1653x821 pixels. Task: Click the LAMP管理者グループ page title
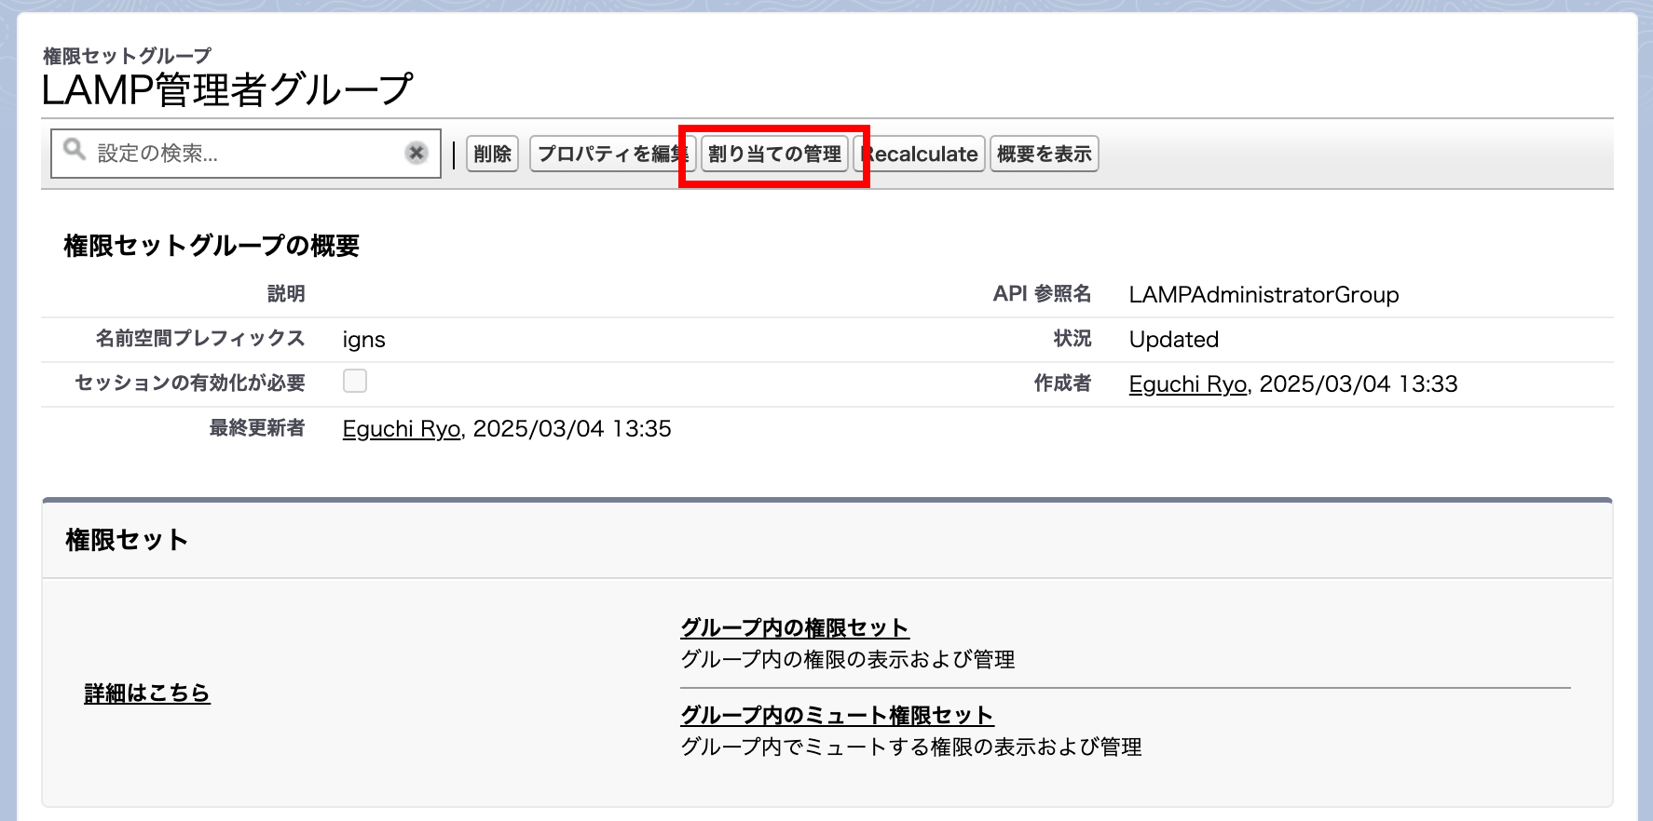[x=226, y=90]
